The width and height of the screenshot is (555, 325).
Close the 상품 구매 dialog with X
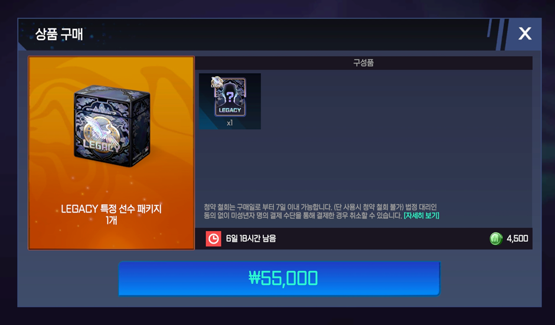pos(524,34)
